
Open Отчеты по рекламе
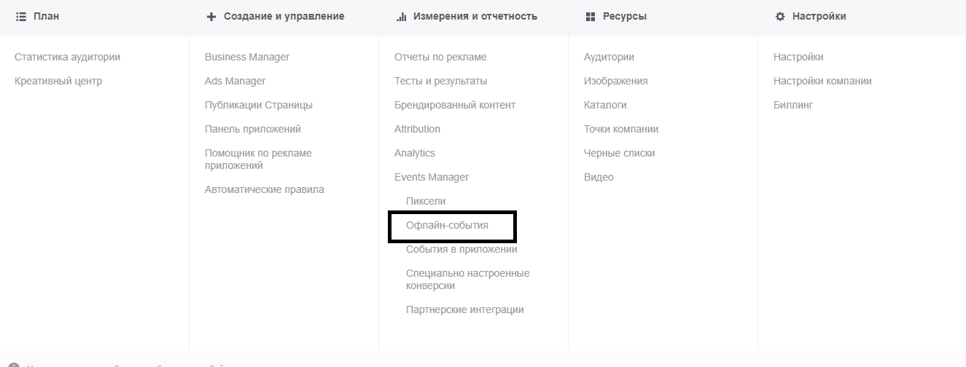tap(440, 57)
